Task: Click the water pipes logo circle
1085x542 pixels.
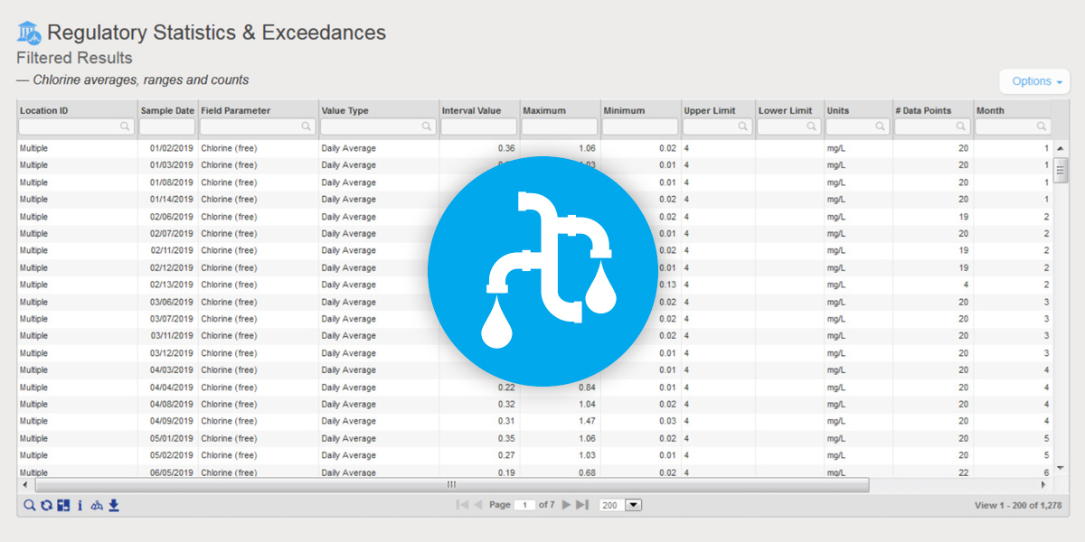Action: point(542,271)
